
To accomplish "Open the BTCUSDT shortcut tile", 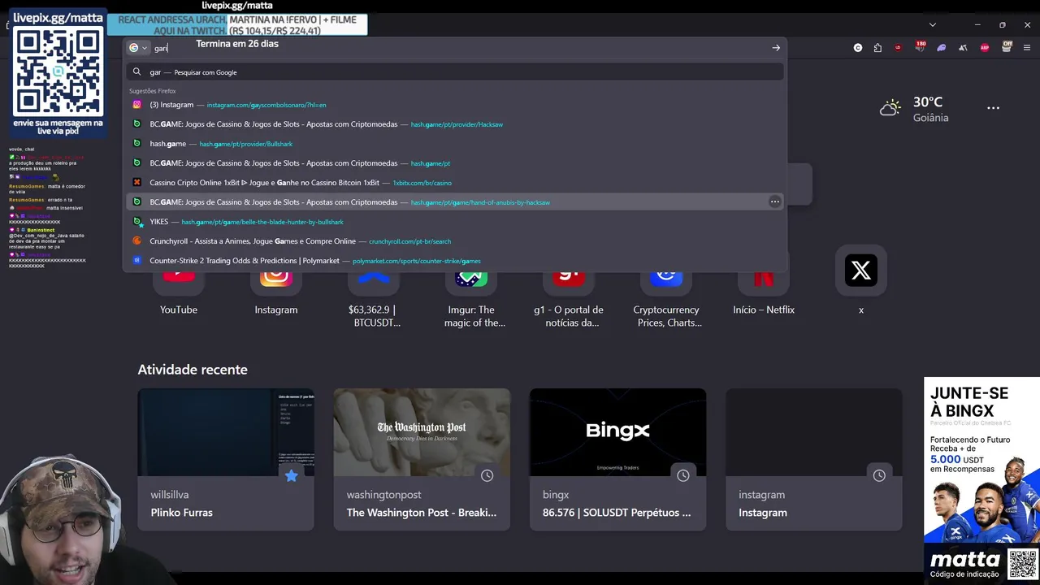I will click(x=374, y=301).
